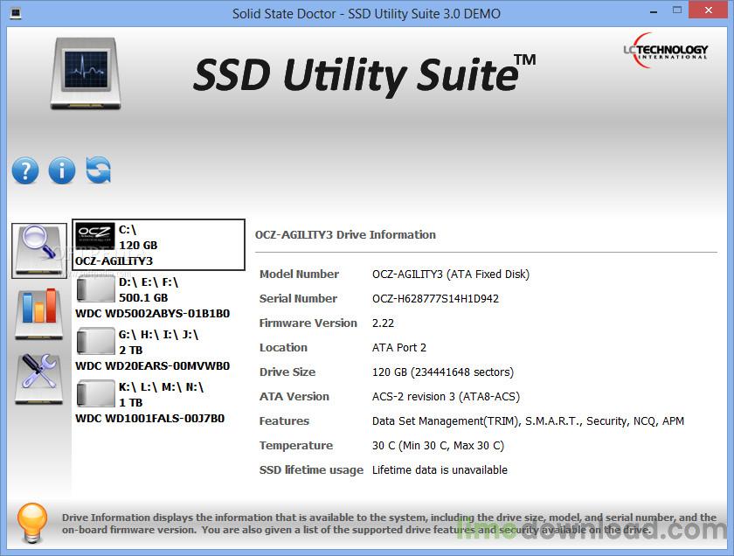Viewport: 734px width, 556px height.
Task: Click the blue info about icon
Action: [62, 170]
